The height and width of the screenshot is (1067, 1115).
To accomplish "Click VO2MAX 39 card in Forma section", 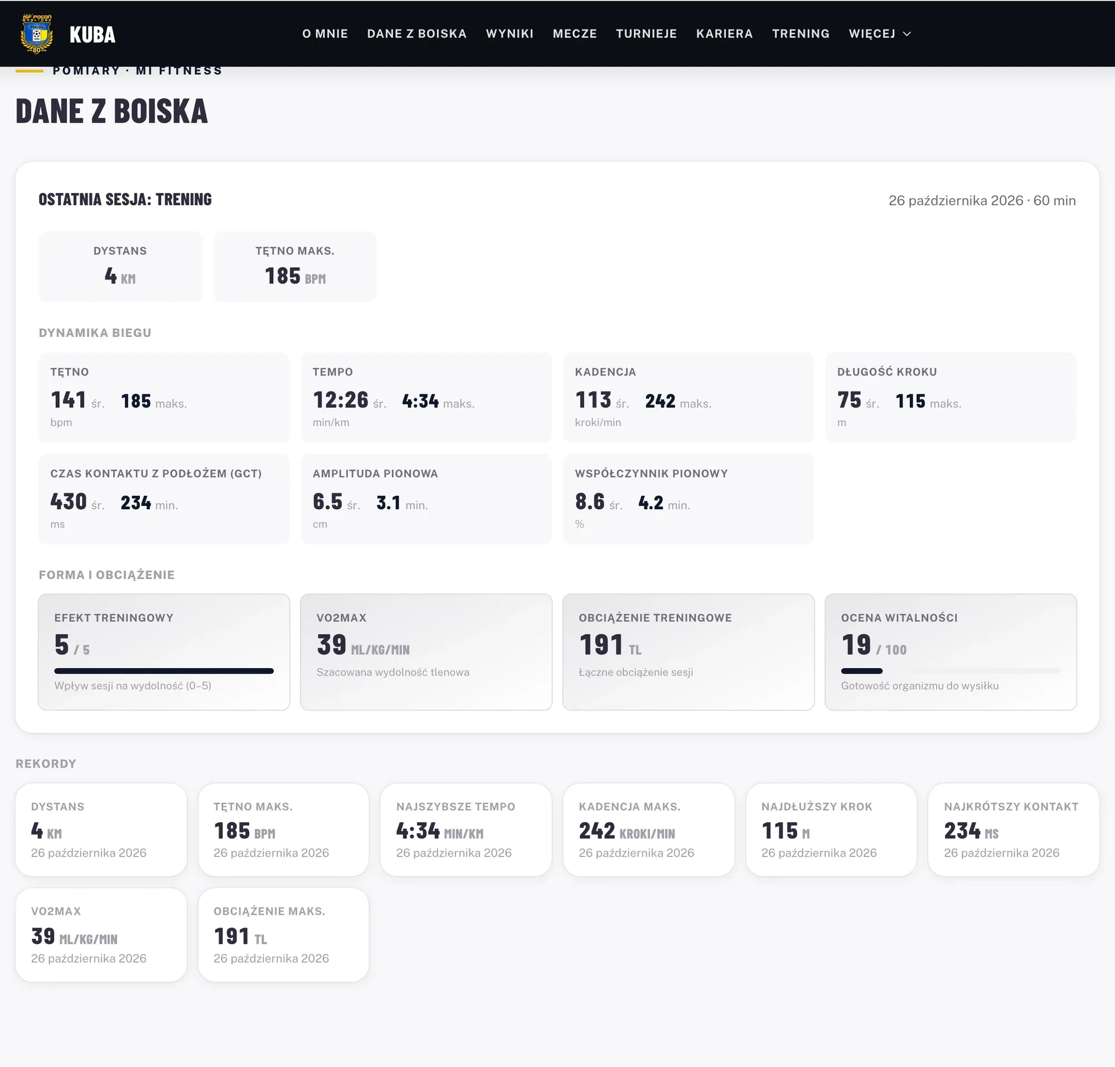I will click(426, 652).
